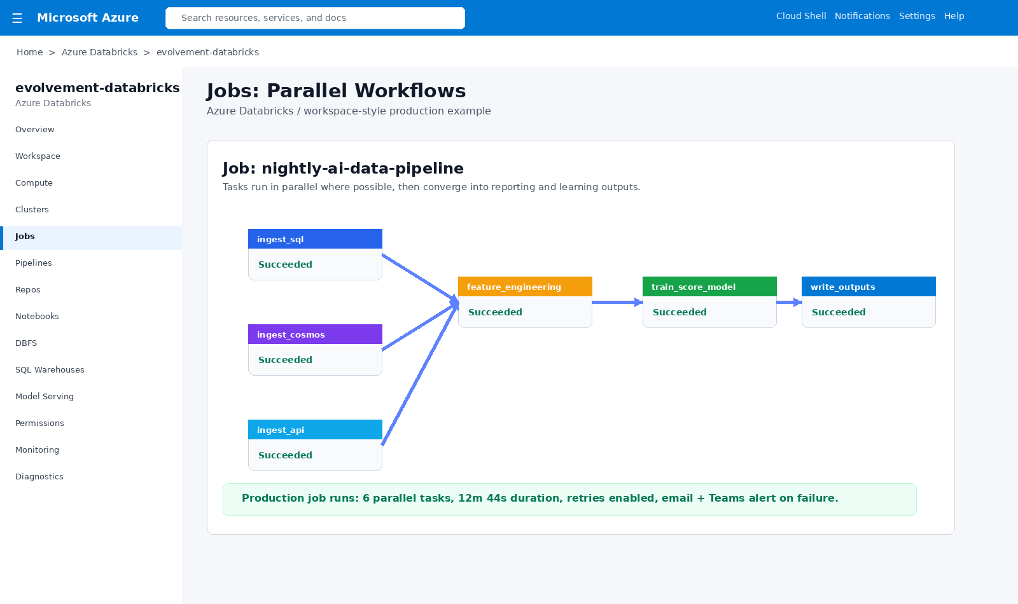1018x604 pixels.
Task: Select Permissions in sidebar
Action: pos(91,423)
